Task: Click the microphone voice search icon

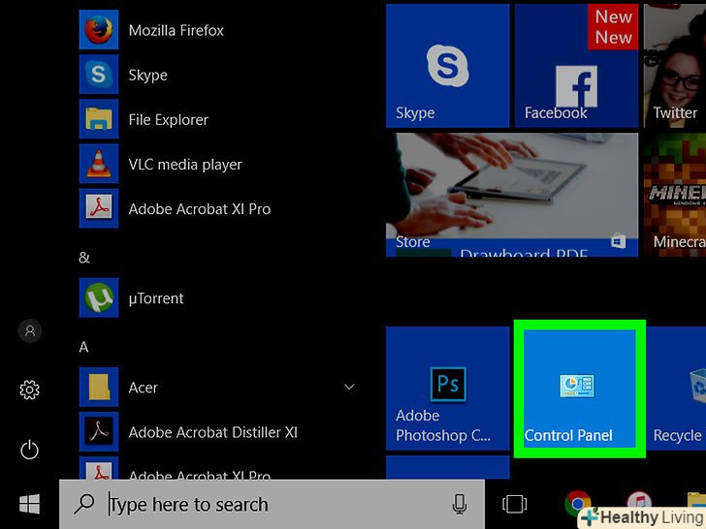Action: 460,504
